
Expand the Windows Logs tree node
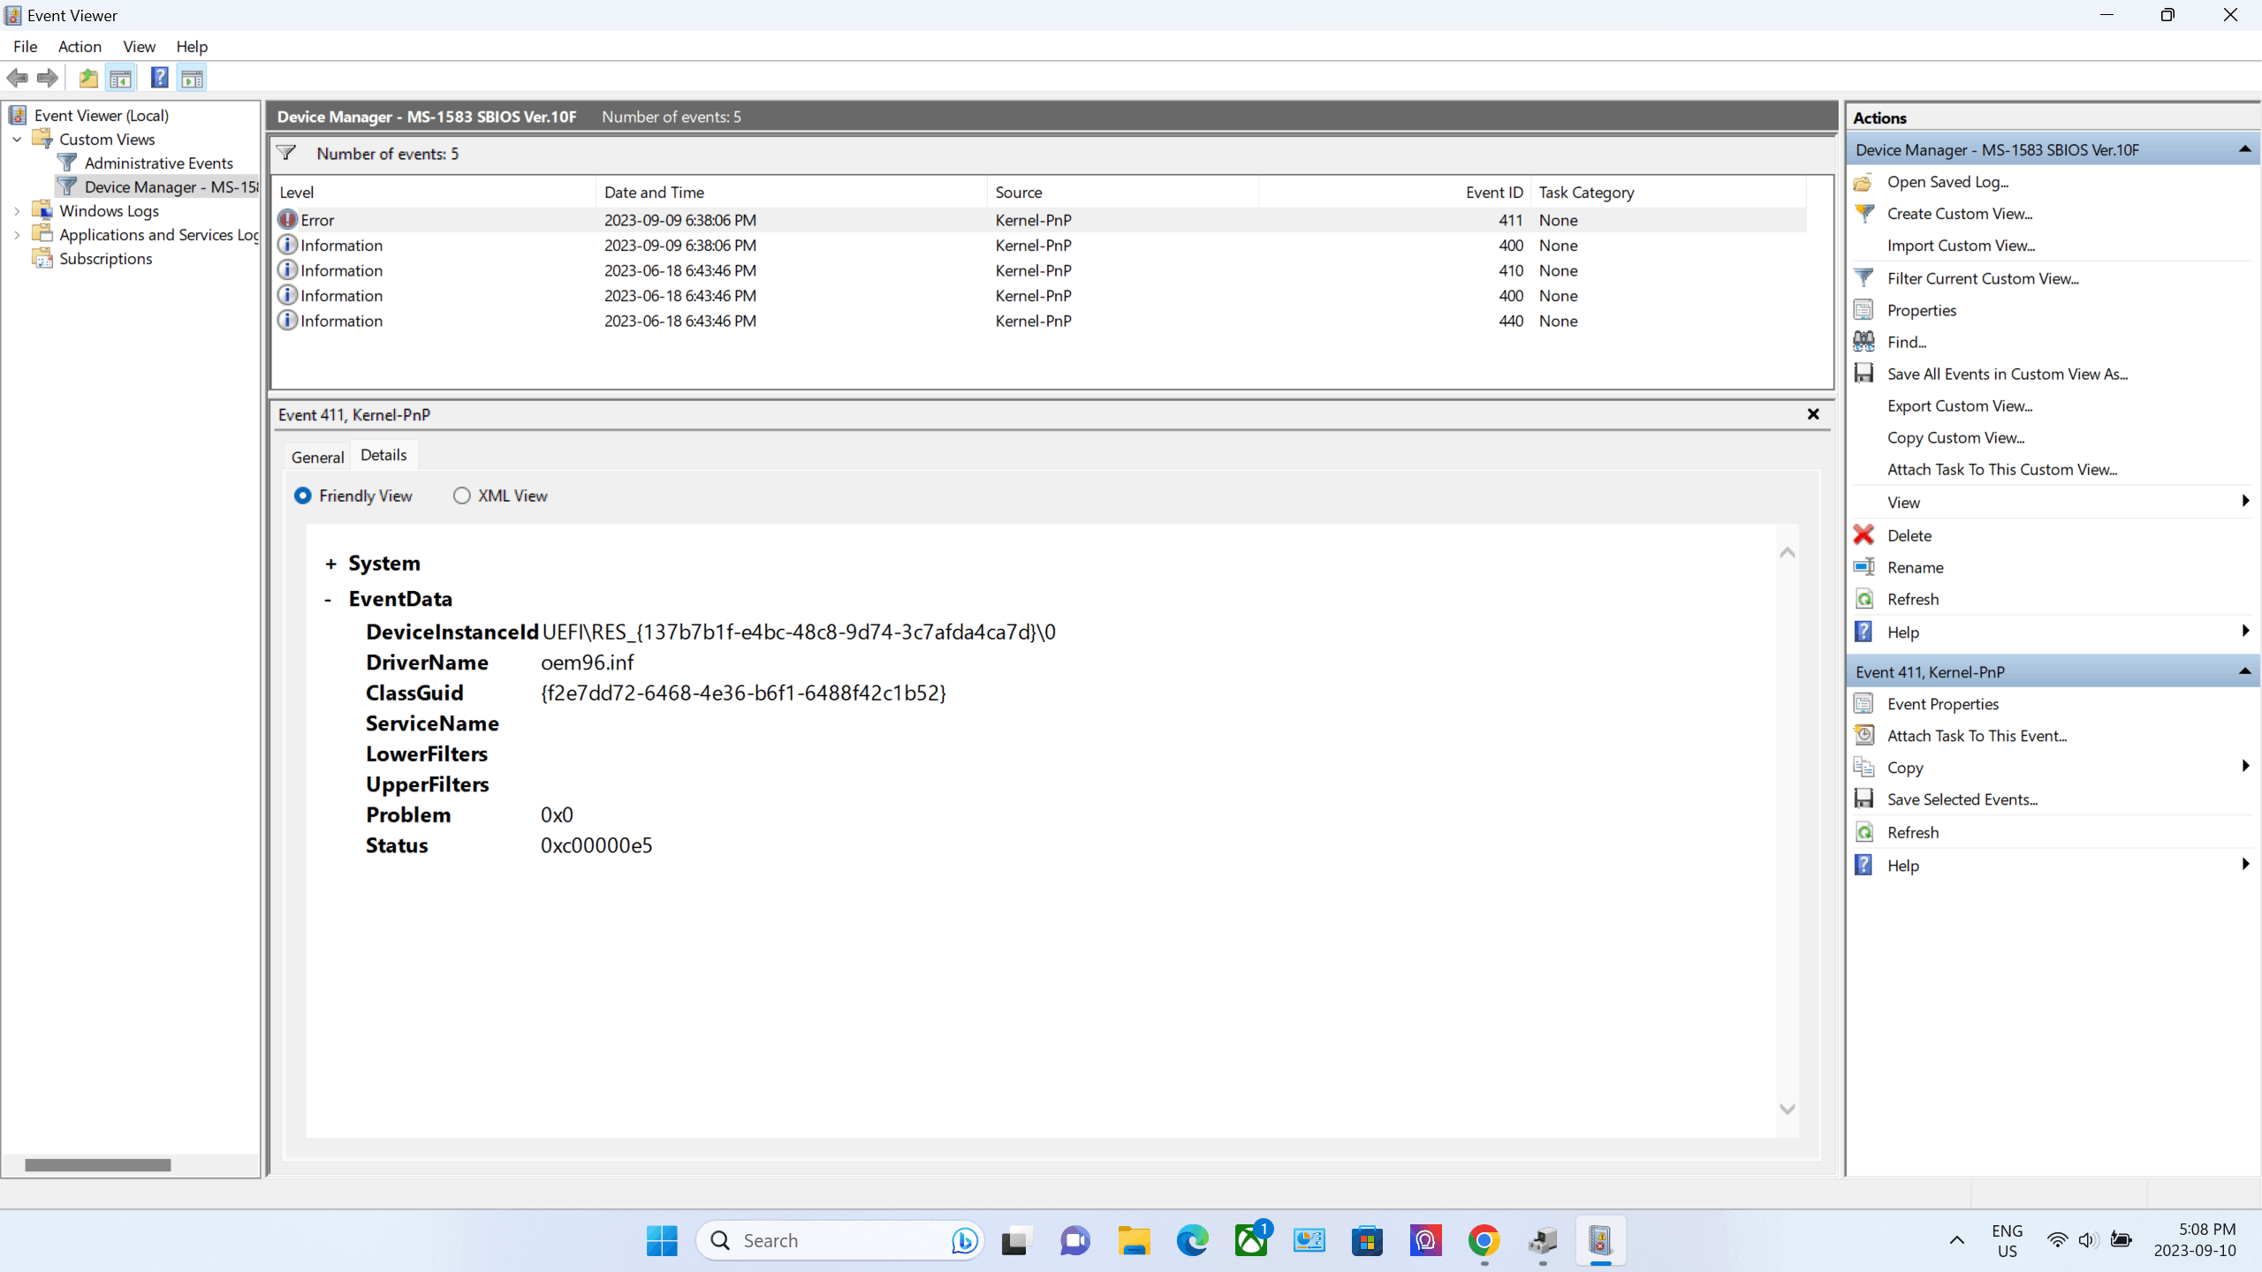(17, 211)
